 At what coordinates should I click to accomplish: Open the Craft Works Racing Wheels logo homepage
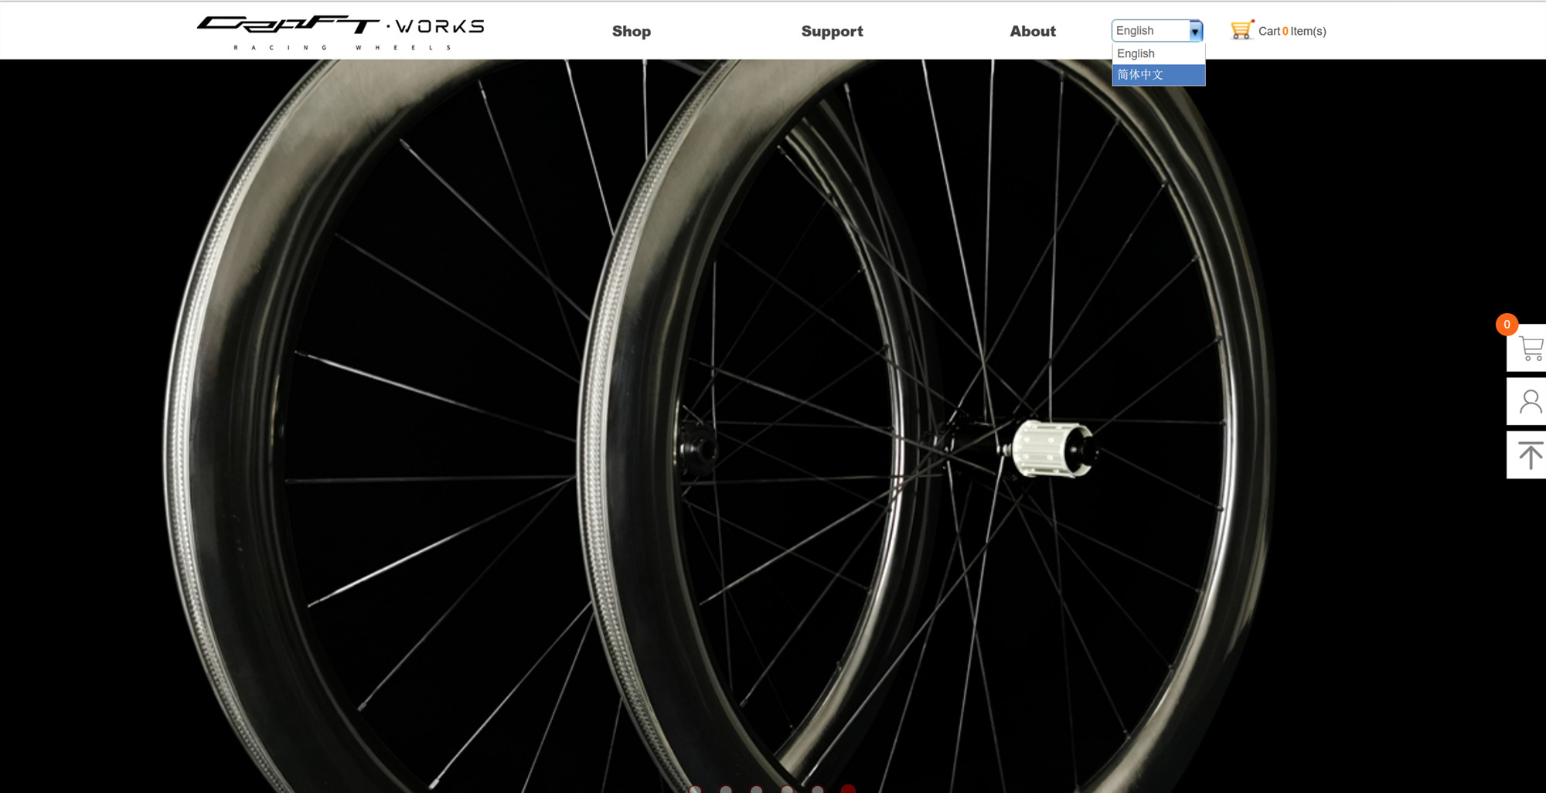tap(340, 32)
